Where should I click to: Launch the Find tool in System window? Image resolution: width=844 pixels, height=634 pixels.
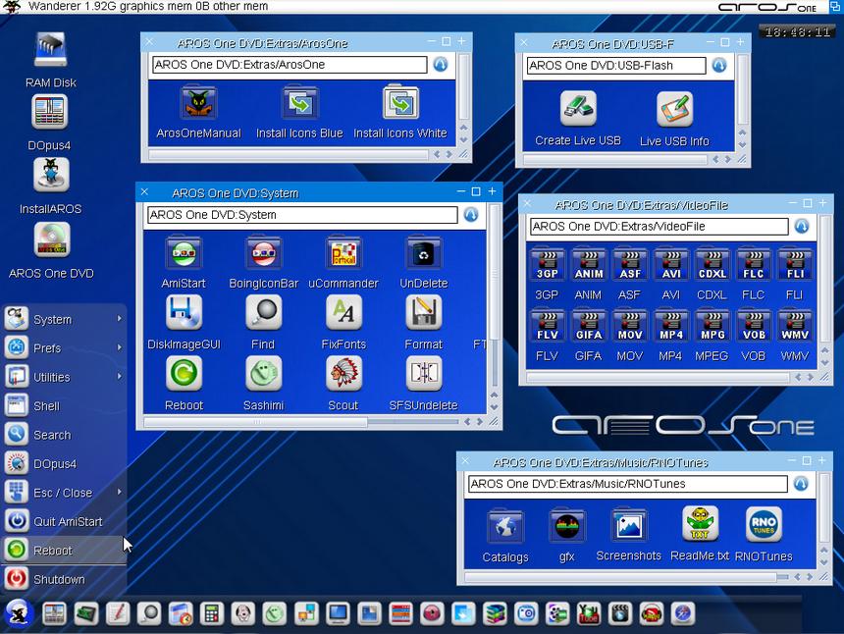[263, 313]
